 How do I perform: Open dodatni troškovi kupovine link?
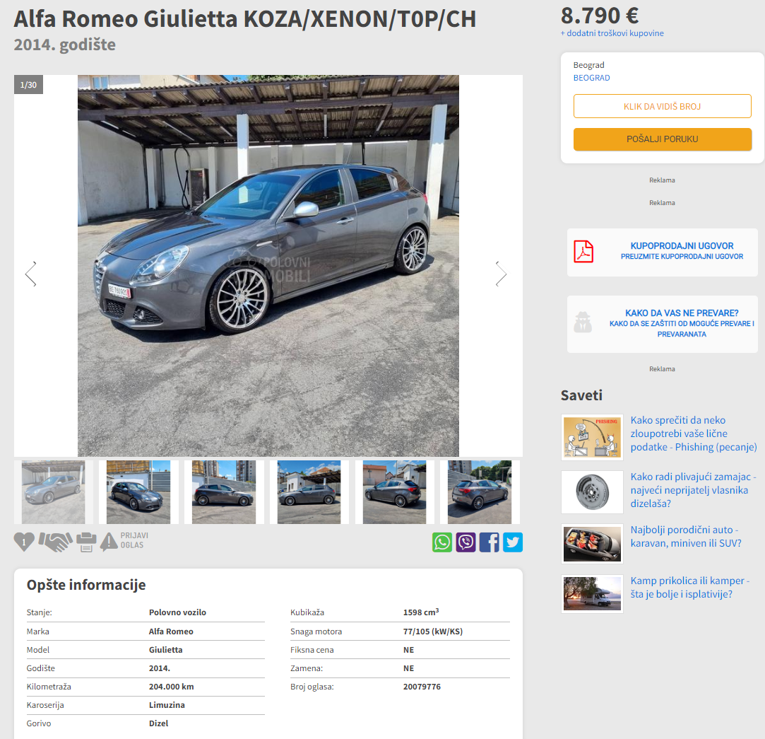coord(612,33)
